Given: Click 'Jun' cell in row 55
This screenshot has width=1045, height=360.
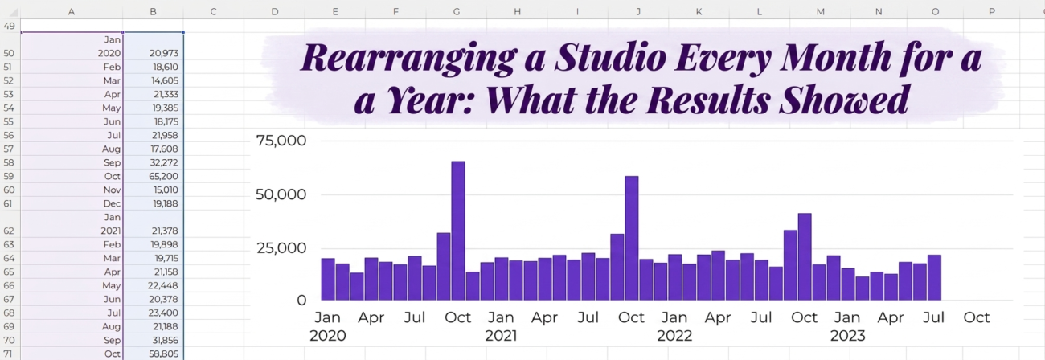Looking at the screenshot, I should pyautogui.click(x=72, y=121).
